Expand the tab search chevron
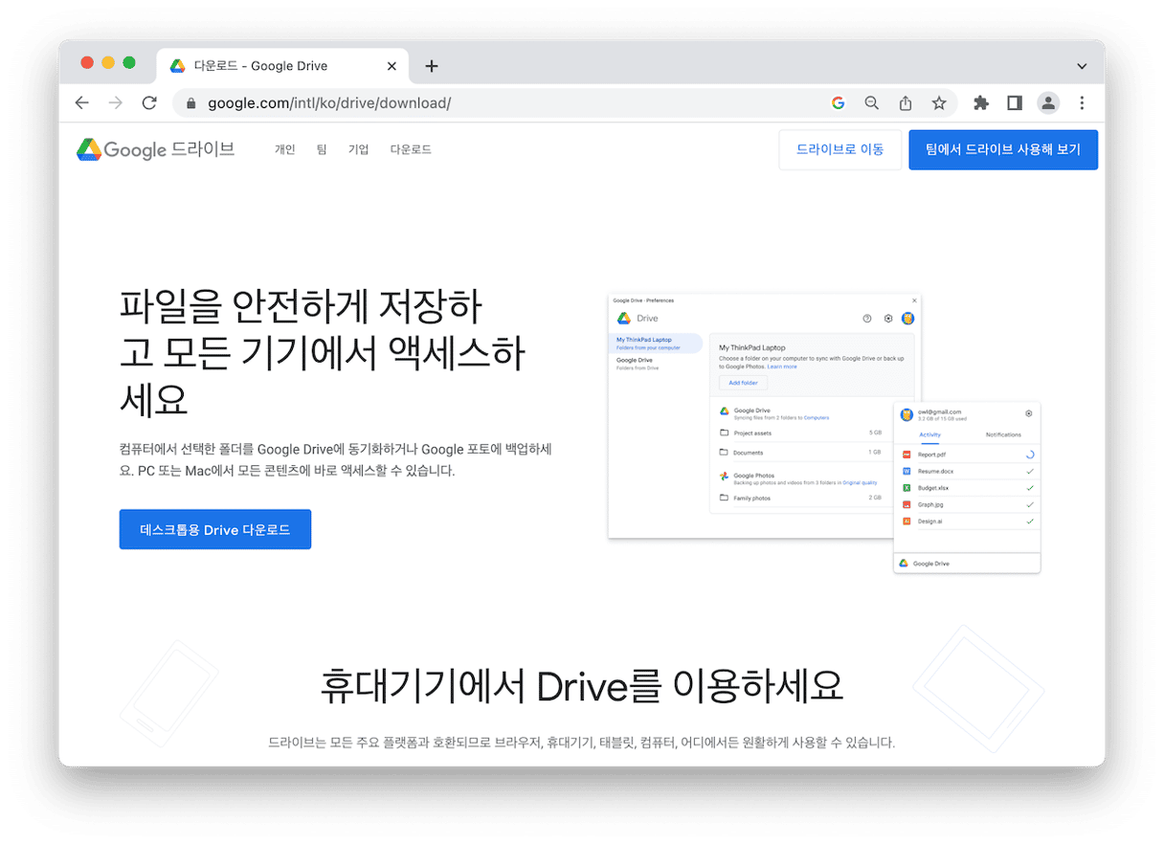The width and height of the screenshot is (1164, 844). point(1082,66)
